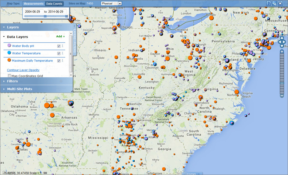This screenshot has height=175, width=288.
Task: Click the X icon in top toolbar
Action: 280,3
